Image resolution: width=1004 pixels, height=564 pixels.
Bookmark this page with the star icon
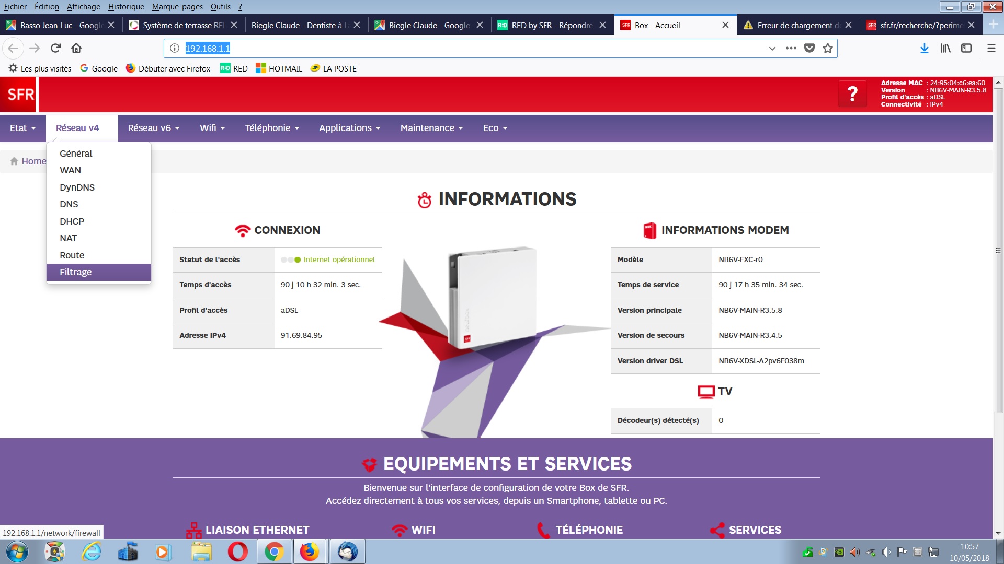(x=828, y=48)
